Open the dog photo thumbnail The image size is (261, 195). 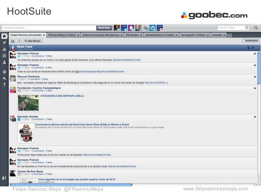click(28, 103)
